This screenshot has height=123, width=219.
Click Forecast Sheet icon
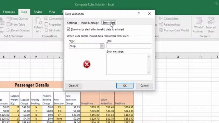(x=211, y=20)
